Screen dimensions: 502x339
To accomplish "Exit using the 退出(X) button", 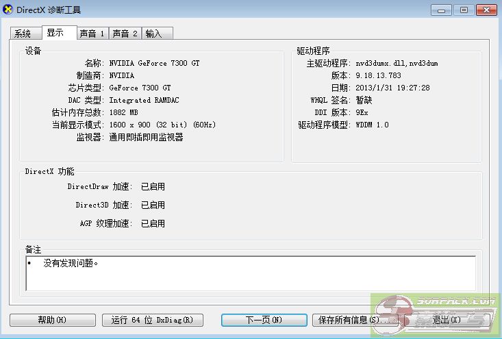I will 447,320.
